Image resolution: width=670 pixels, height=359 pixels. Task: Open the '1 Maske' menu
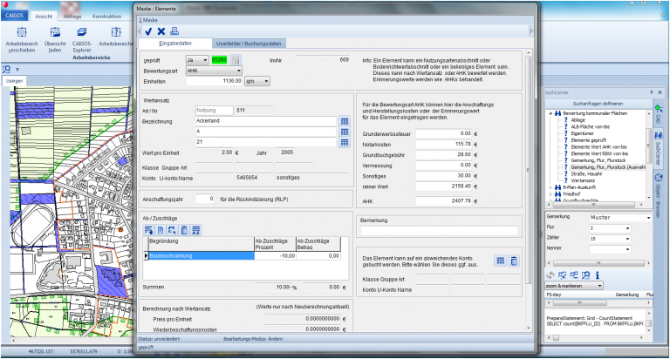[x=148, y=20]
